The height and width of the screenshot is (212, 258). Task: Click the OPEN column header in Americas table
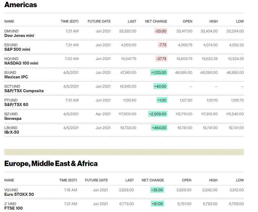(187, 21)
